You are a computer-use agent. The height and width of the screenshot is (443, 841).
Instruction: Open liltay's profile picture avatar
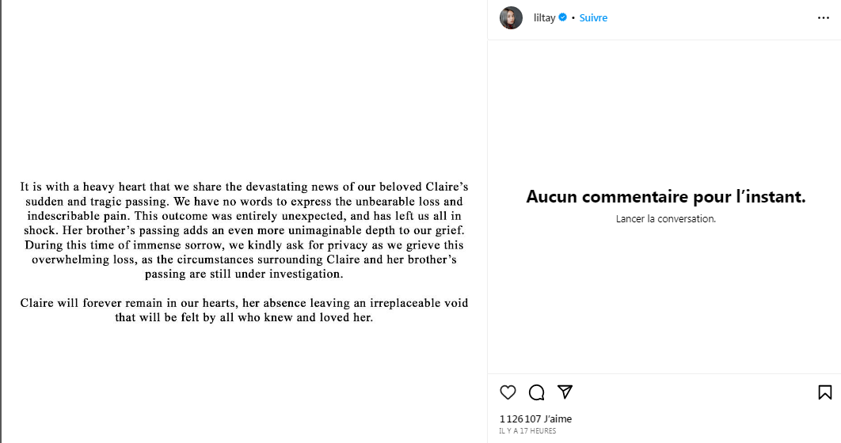pyautogui.click(x=511, y=17)
